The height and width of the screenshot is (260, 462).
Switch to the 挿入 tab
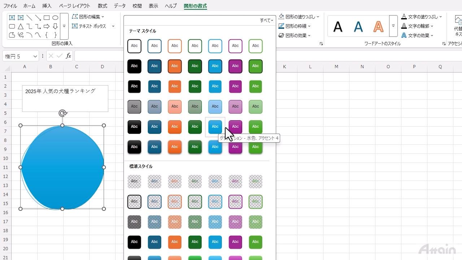pyautogui.click(x=47, y=6)
